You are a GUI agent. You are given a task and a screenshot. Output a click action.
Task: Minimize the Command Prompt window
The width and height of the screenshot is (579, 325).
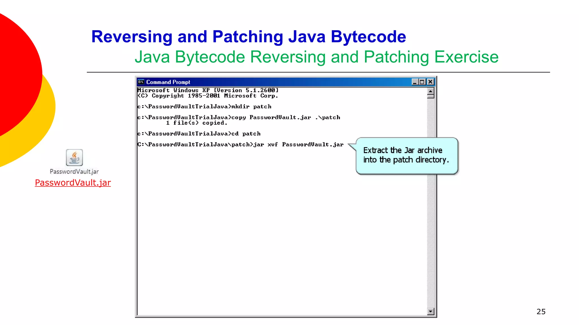(x=415, y=82)
